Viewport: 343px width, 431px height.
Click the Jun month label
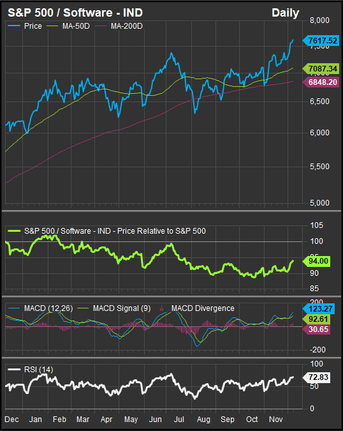pyautogui.click(x=155, y=420)
